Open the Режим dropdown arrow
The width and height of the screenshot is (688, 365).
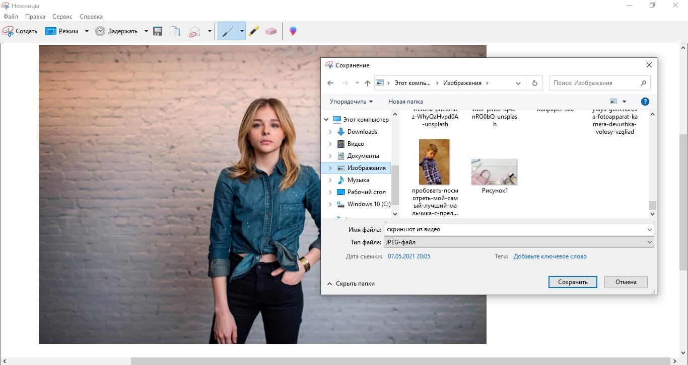pos(87,31)
